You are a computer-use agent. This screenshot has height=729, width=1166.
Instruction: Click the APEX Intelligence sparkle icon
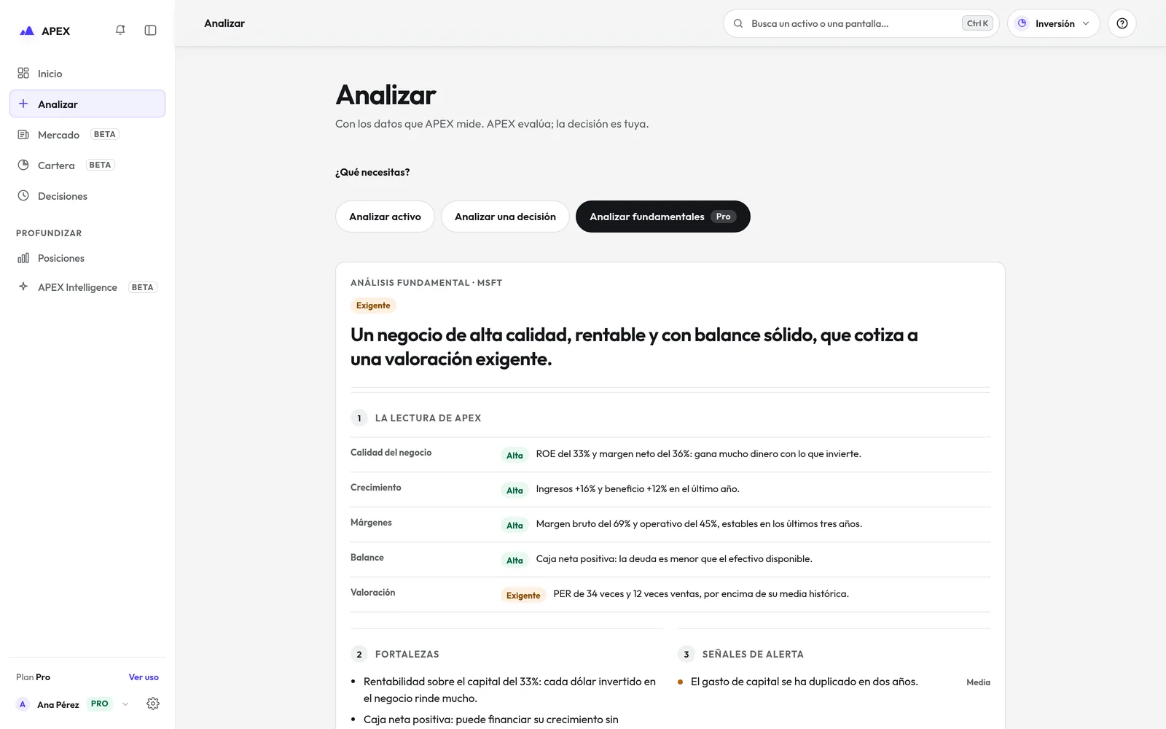[x=23, y=286]
